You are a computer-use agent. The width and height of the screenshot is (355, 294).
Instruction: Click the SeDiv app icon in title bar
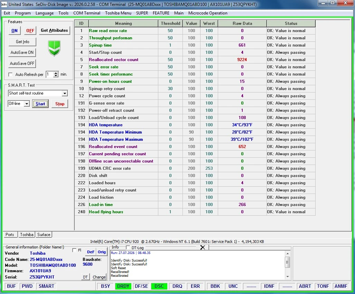tap(4, 4)
